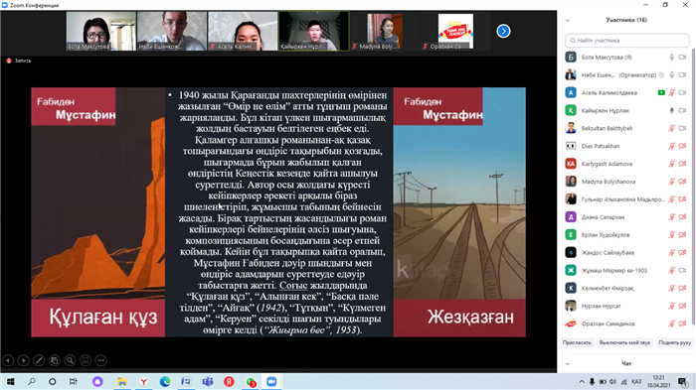Toggle muted microphone icon for Beksultan Bakhtybek
696x390 pixels.
click(x=671, y=128)
